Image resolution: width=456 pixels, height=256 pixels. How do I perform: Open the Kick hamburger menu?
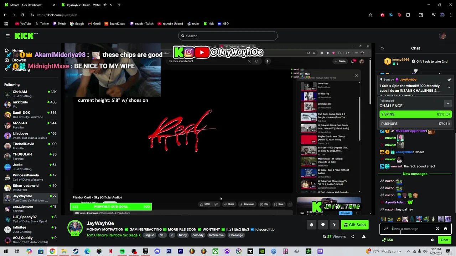[x=7, y=36]
